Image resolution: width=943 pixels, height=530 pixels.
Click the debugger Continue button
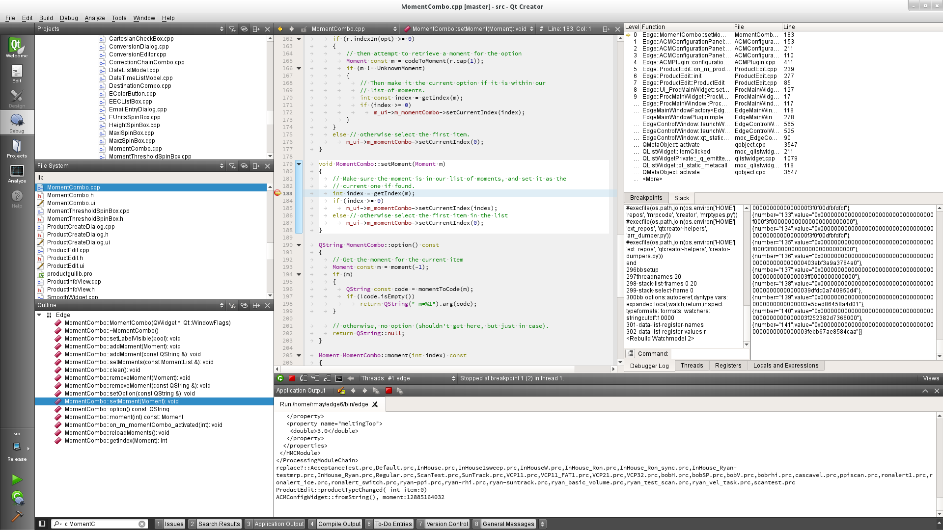(x=280, y=378)
